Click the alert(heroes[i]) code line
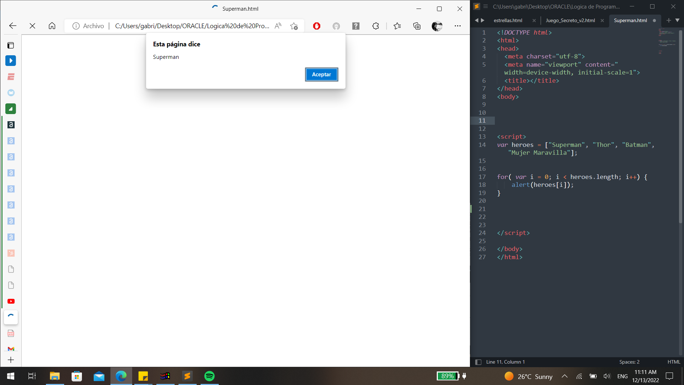This screenshot has height=385, width=684. pyautogui.click(x=543, y=185)
